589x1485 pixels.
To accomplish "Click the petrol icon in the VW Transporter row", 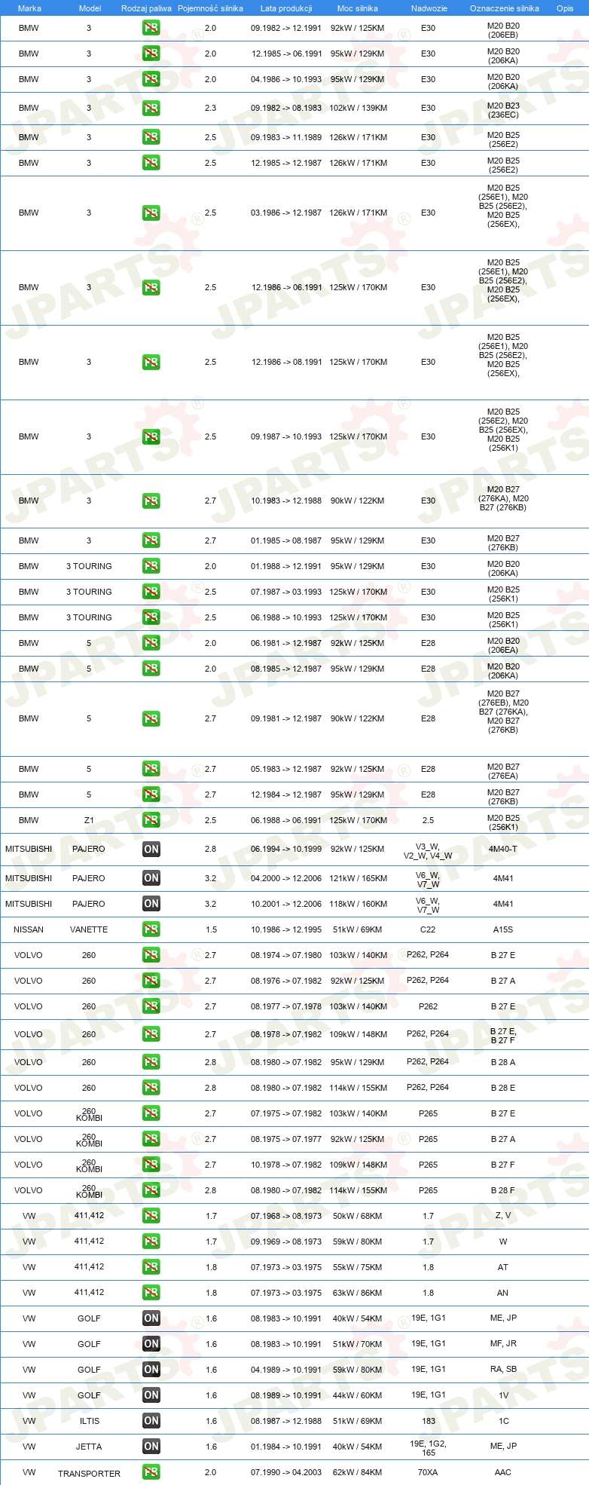I will pyautogui.click(x=151, y=1472).
